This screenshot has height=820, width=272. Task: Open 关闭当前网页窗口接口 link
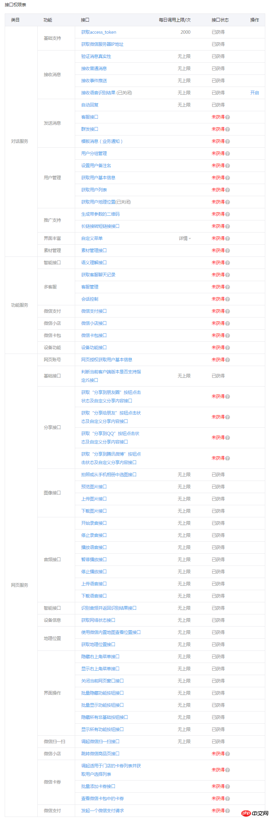pyautogui.click(x=102, y=681)
